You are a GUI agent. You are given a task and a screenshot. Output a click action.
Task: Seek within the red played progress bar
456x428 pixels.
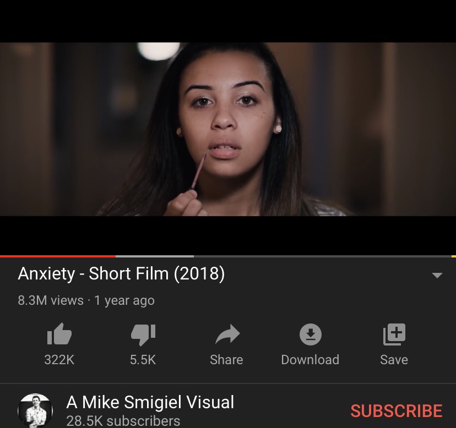58,256
